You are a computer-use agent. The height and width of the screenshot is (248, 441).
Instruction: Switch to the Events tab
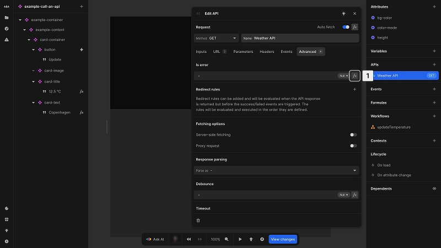point(286,51)
